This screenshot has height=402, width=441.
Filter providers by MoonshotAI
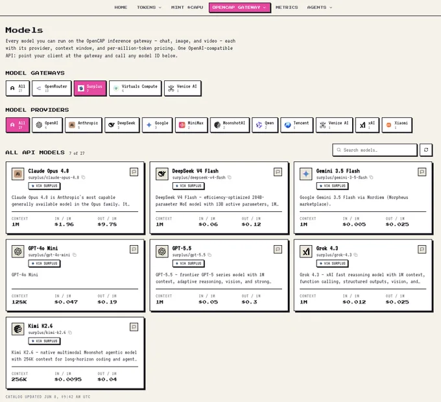[230, 125]
